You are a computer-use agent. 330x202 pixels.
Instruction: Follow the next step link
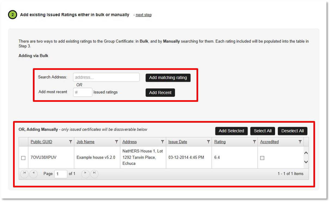click(x=144, y=15)
